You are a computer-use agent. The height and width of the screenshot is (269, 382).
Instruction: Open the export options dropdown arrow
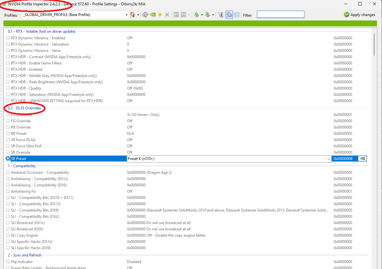coord(202,15)
